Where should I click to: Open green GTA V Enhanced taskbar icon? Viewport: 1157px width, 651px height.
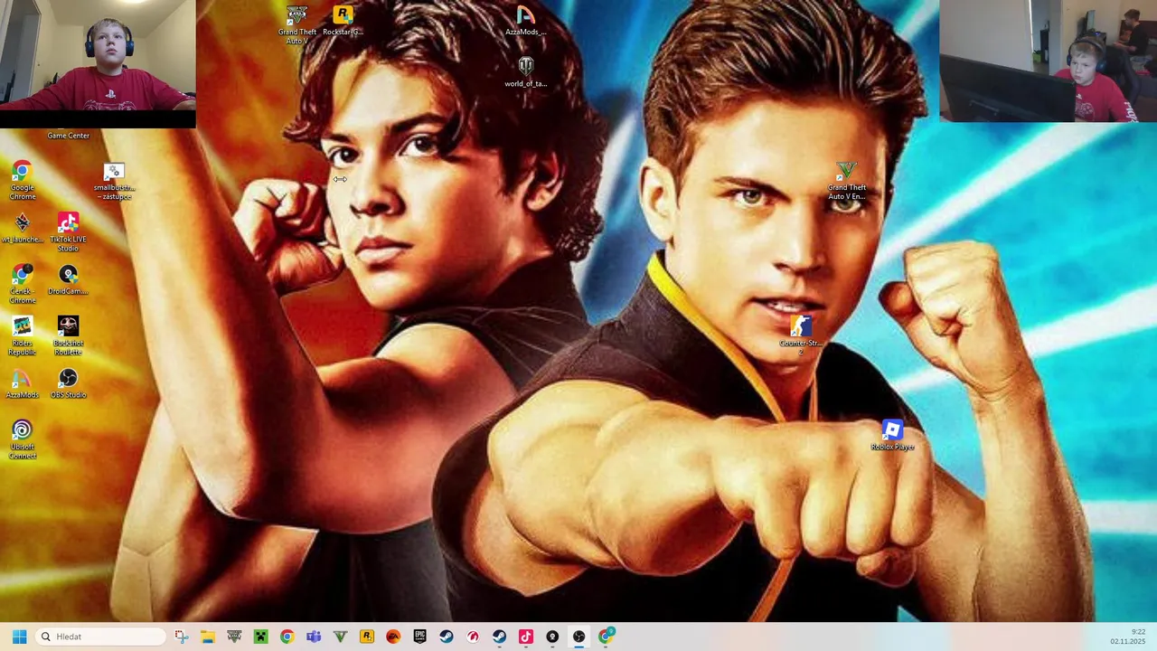340,637
